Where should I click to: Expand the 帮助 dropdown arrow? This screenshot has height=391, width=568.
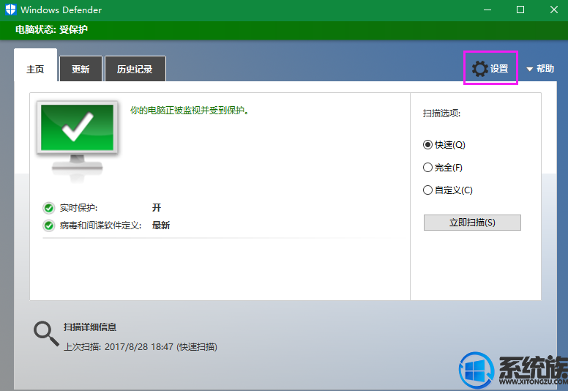(x=530, y=69)
